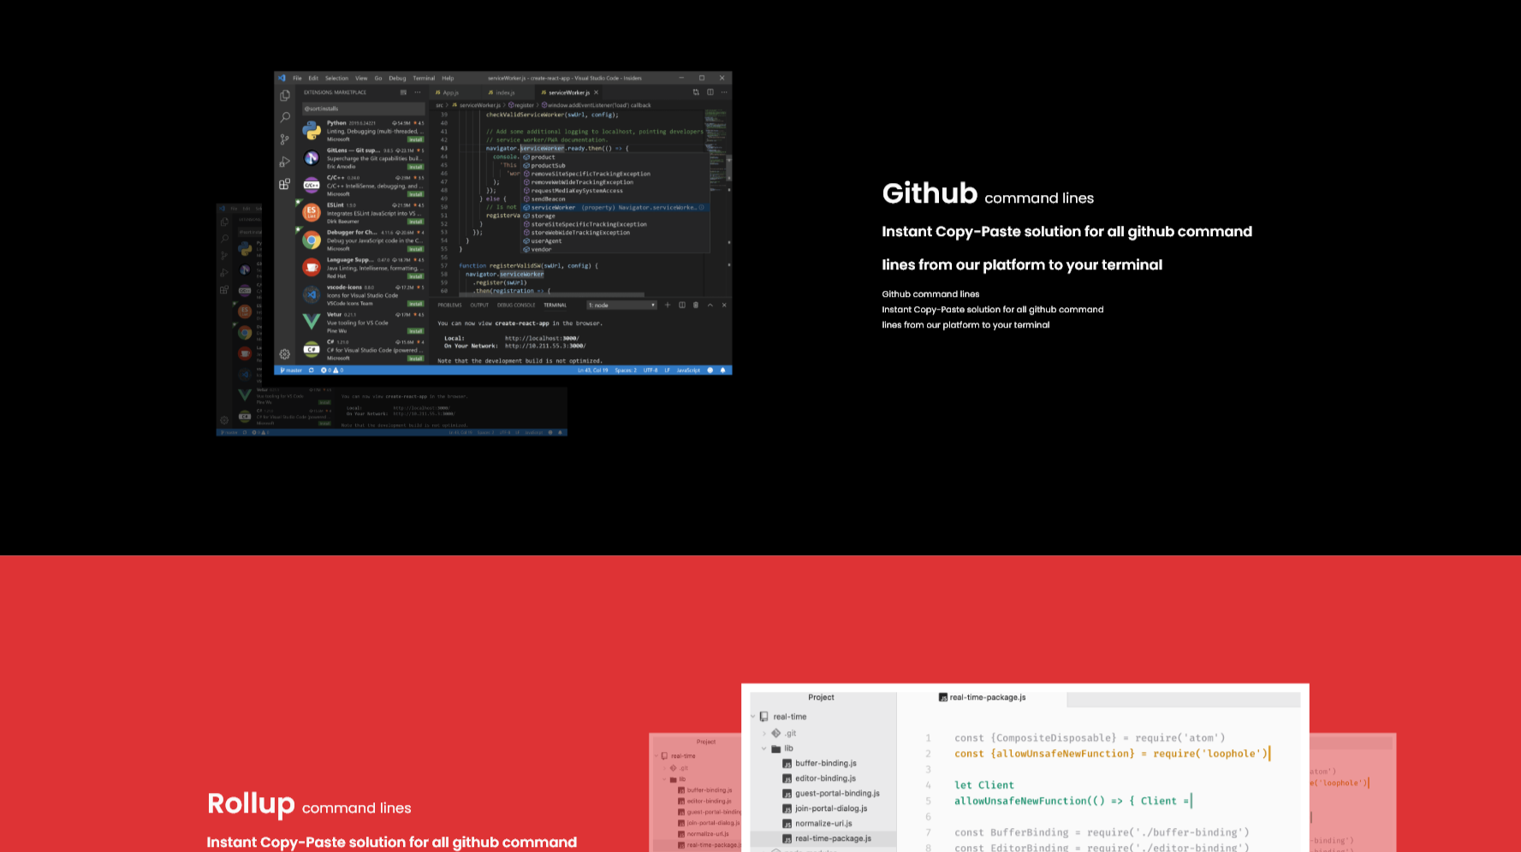Click the notifications bell in status bar
The width and height of the screenshot is (1521, 852).
pyautogui.click(x=723, y=370)
